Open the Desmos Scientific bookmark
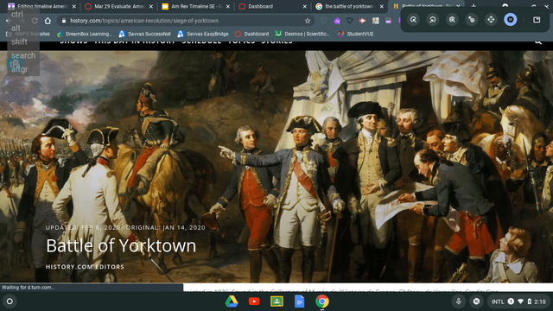The width and height of the screenshot is (553, 311). [x=302, y=34]
